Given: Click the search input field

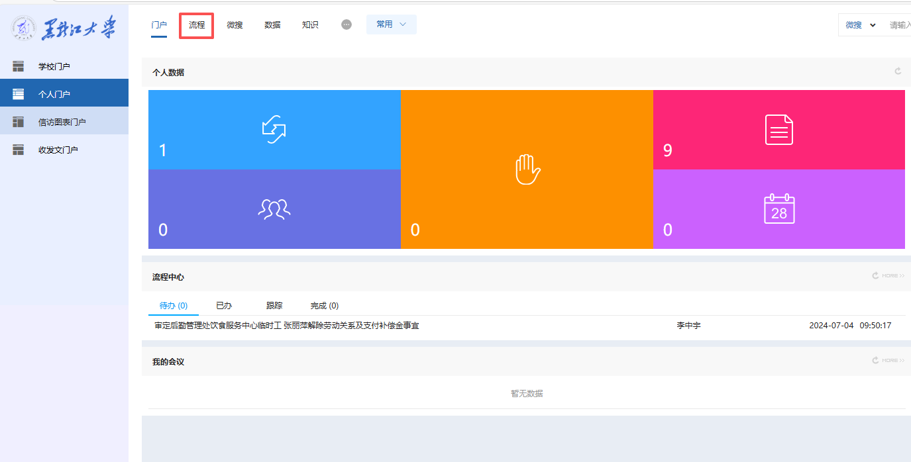Looking at the screenshot, I should 899,25.
